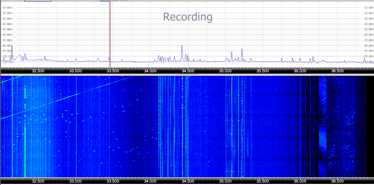
Task: Click the -10 dBm label on left axis
Action: pos(7,7)
